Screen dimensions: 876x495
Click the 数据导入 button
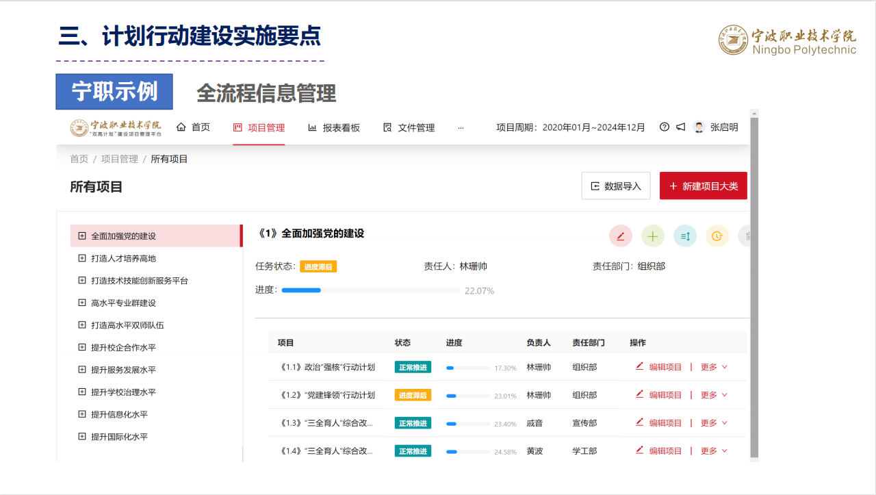pos(615,186)
